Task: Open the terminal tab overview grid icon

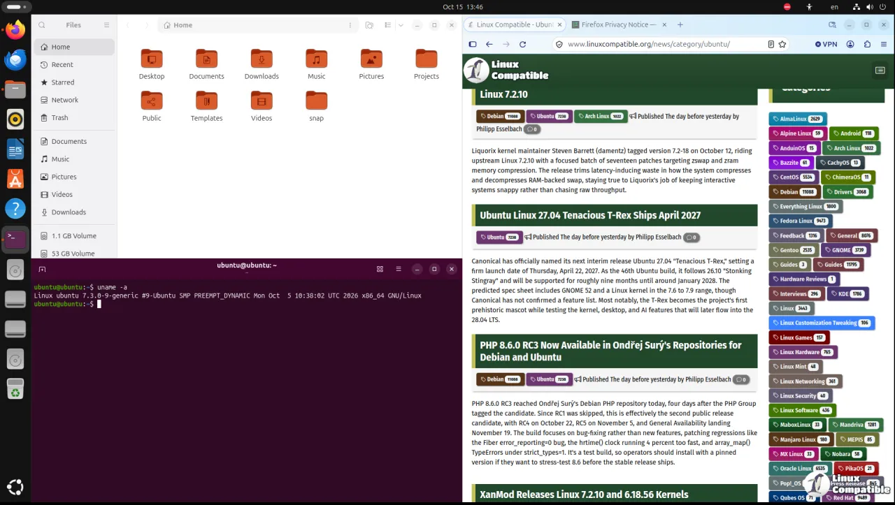Action: pyautogui.click(x=380, y=269)
